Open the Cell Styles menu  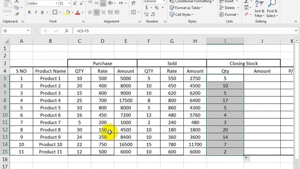click(x=181, y=15)
